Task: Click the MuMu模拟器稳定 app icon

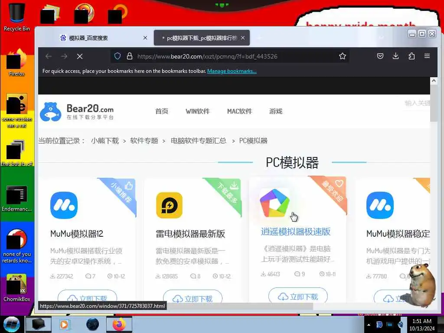Action: (x=380, y=205)
